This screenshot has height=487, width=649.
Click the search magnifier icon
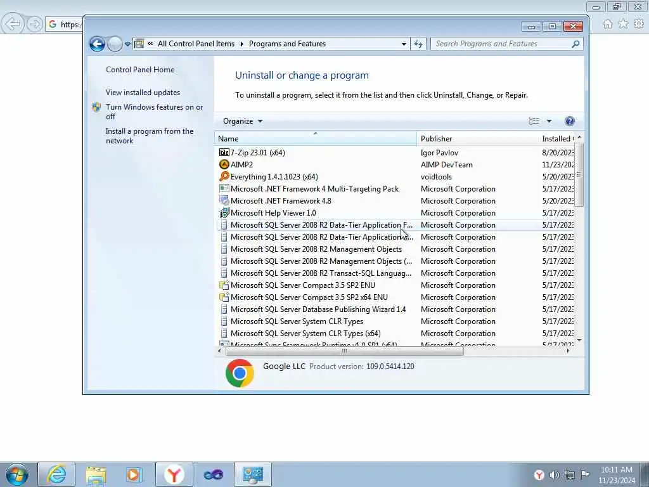coord(575,44)
